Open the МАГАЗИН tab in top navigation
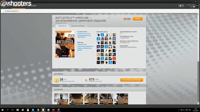The image size is (200, 112). (32, 6)
